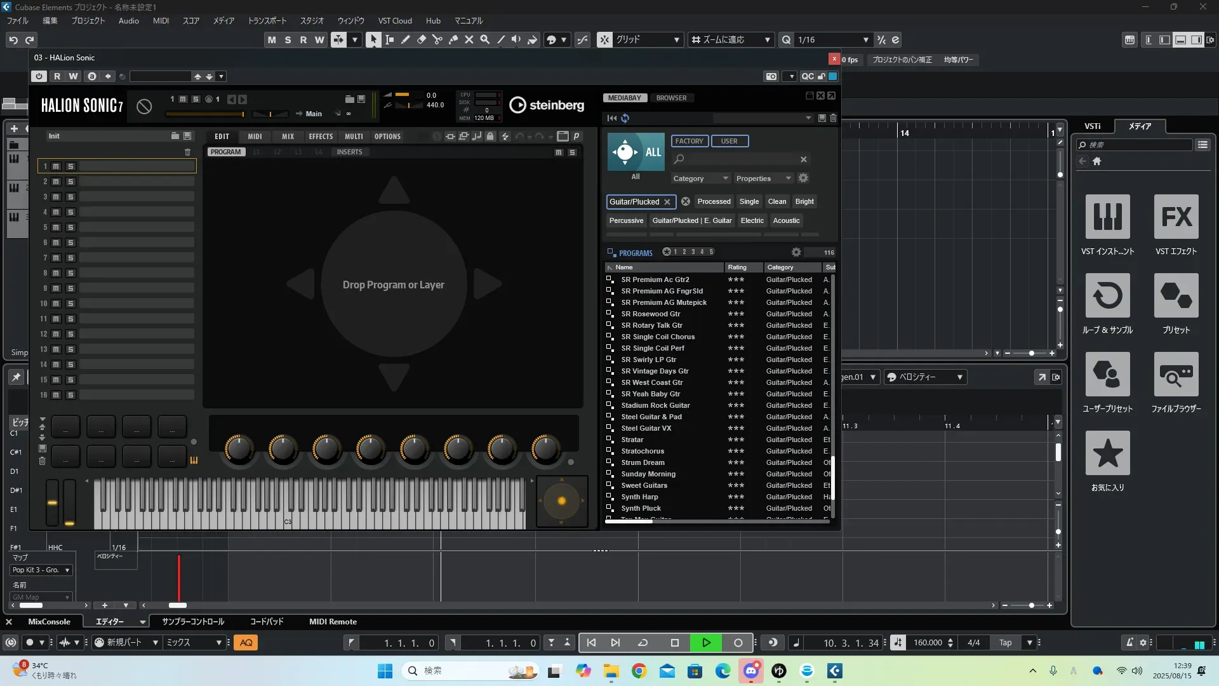The image size is (1219, 686).
Task: Solo slot 3 in HALion Sonic
Action: click(x=70, y=197)
